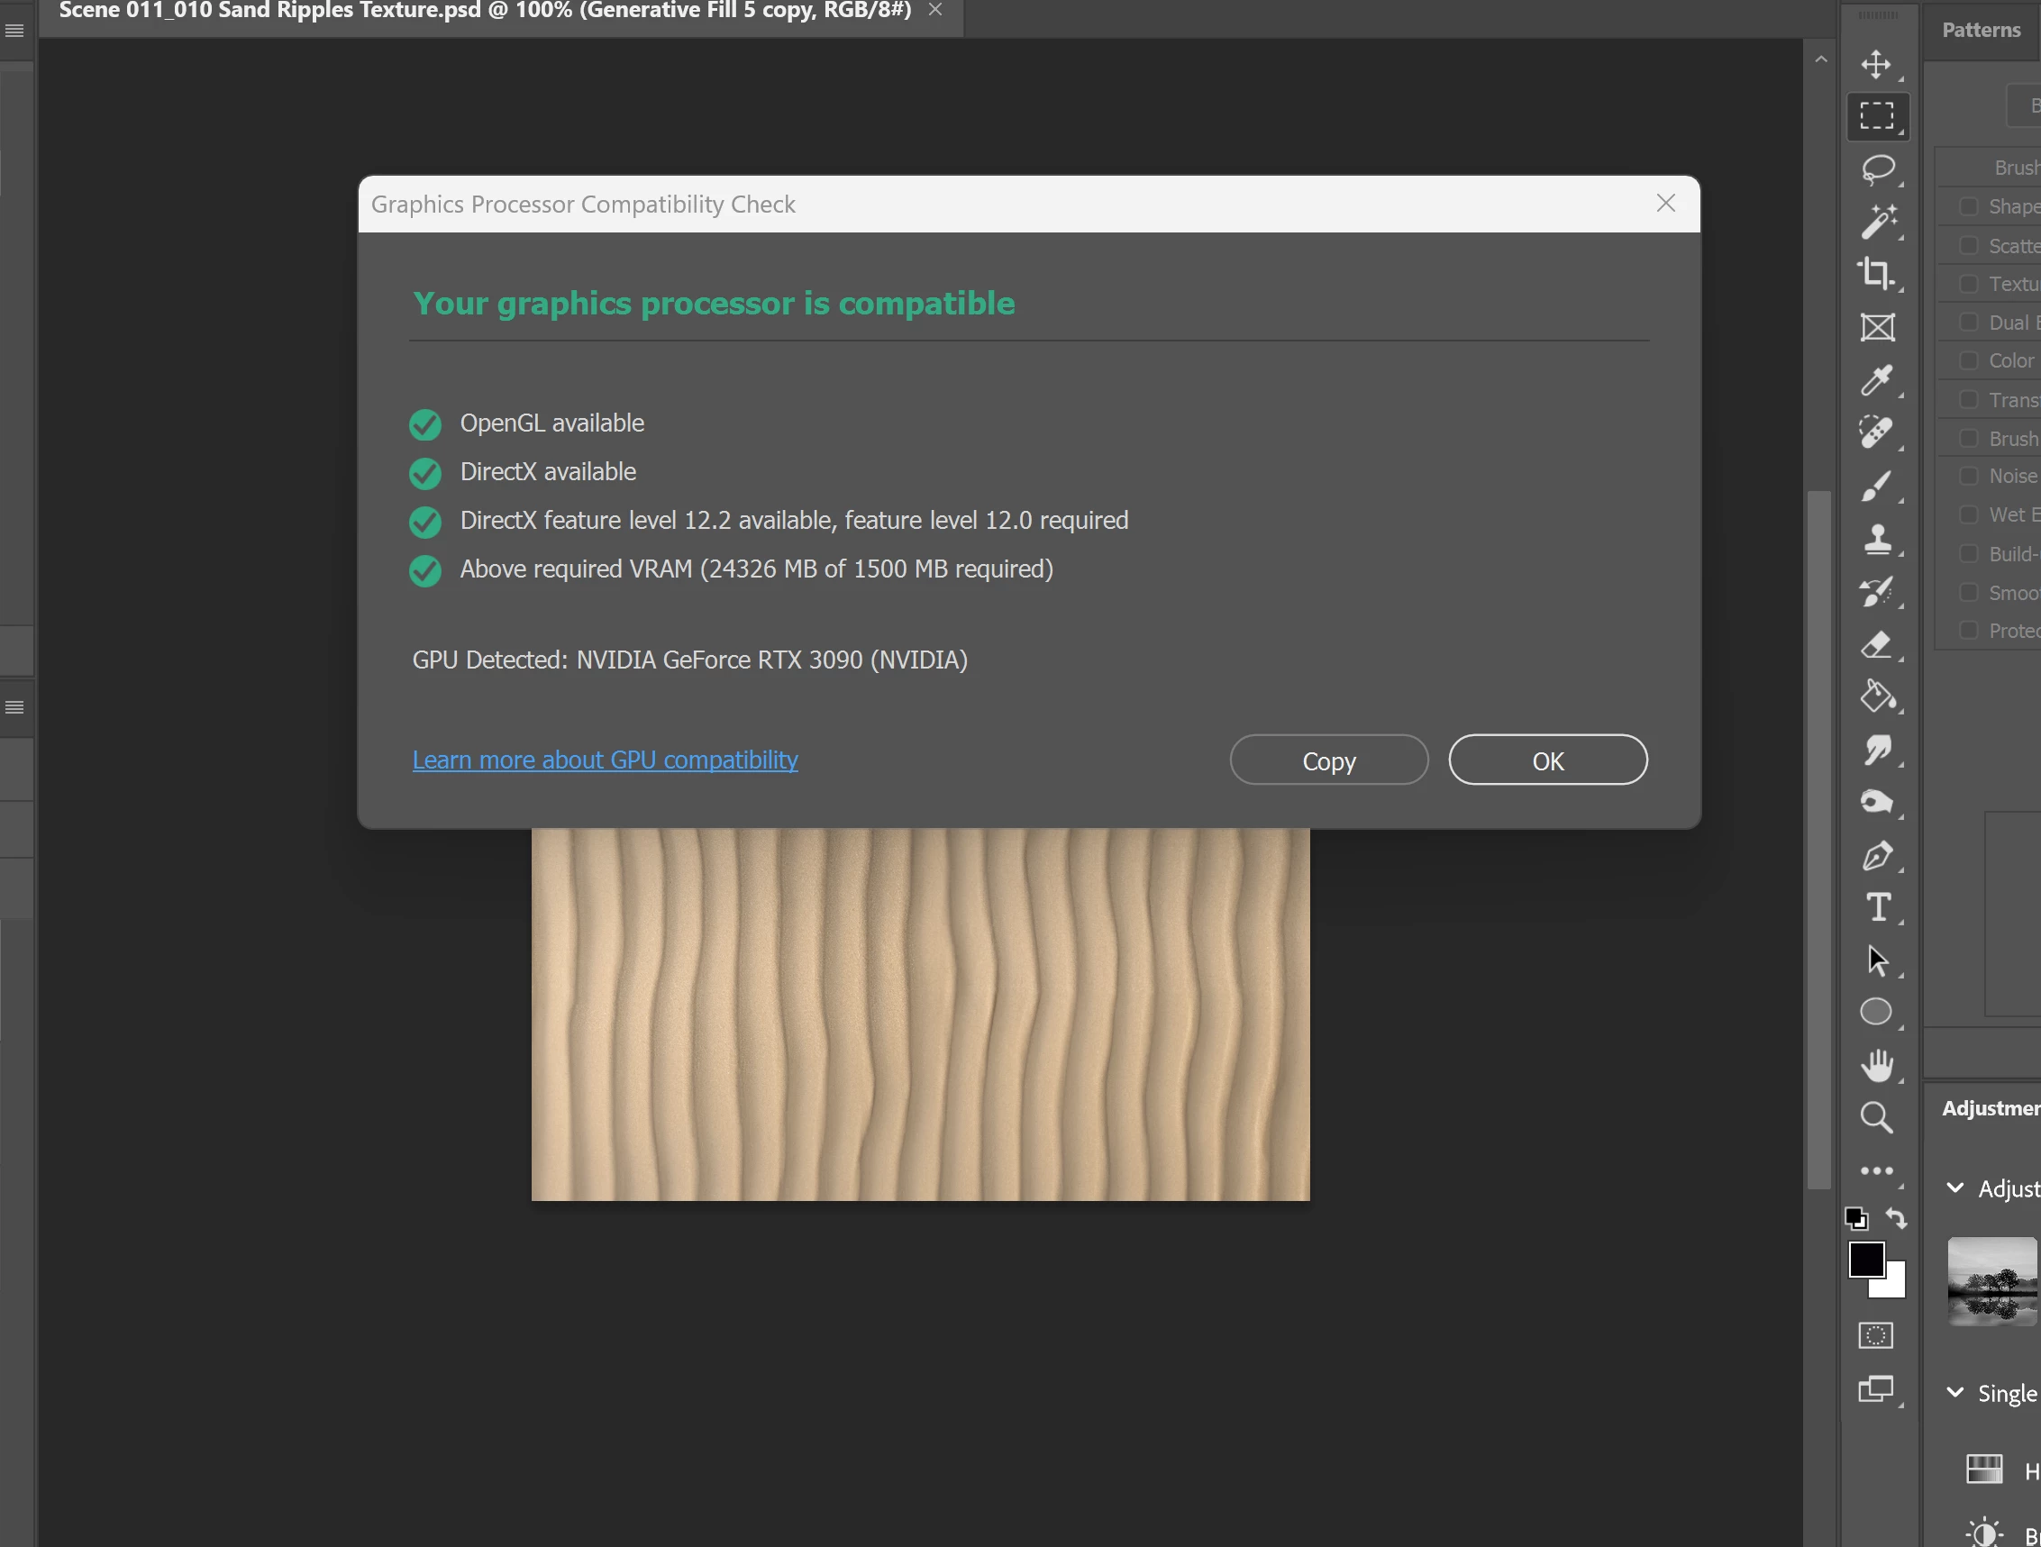Select the Lasso tool

pos(1877,168)
